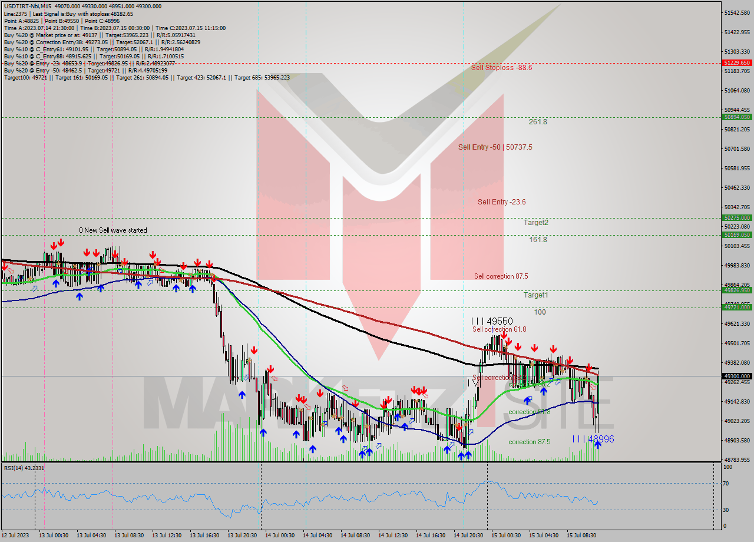The image size is (754, 542).
Task: Select the green 49721.000 price tag
Action: (737, 307)
